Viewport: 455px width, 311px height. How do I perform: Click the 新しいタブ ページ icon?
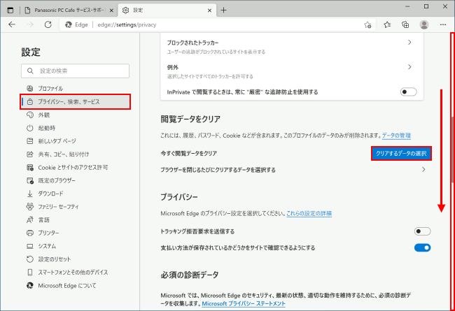(x=30, y=141)
